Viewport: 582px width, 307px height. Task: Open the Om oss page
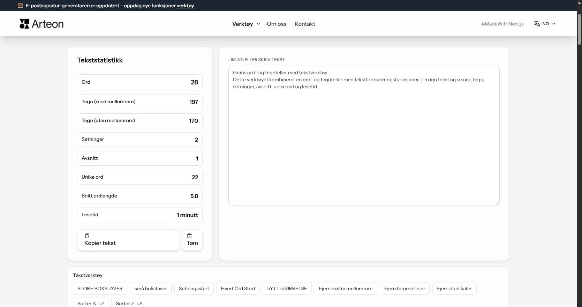click(276, 24)
